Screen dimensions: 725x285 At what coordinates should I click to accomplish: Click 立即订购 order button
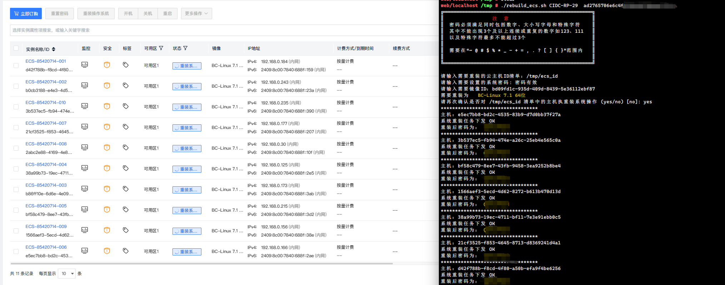(x=26, y=14)
